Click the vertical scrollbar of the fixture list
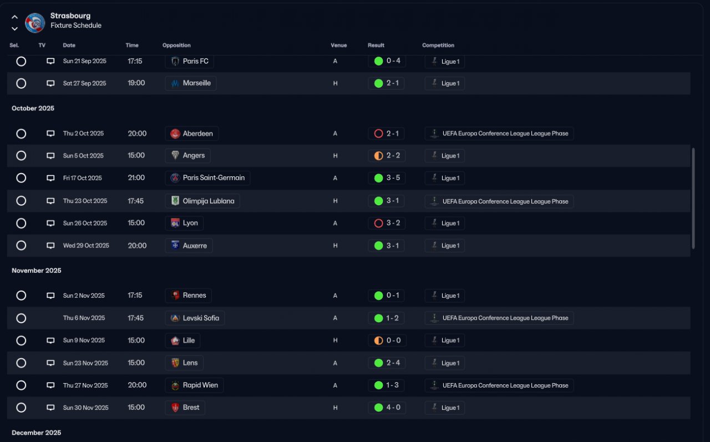710x442 pixels. (x=693, y=198)
